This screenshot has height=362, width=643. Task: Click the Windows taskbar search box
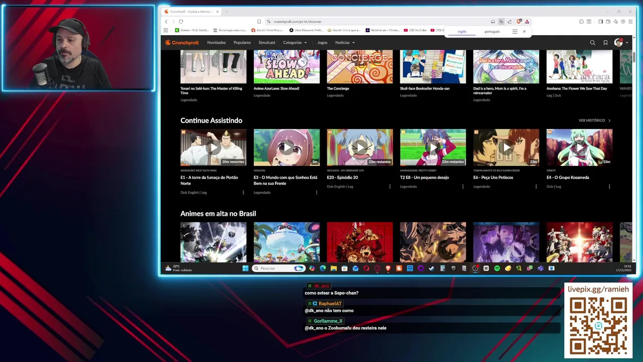pyautogui.click(x=279, y=268)
